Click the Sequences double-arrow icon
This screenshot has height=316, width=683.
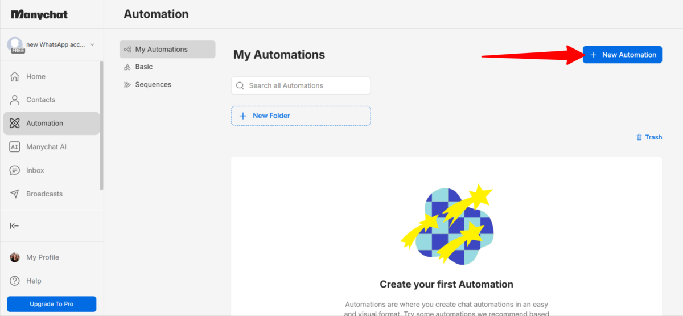[127, 84]
